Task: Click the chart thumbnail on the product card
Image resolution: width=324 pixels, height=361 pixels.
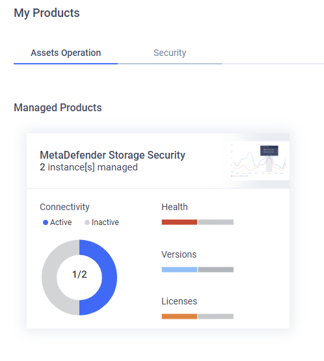Action: coord(258,161)
